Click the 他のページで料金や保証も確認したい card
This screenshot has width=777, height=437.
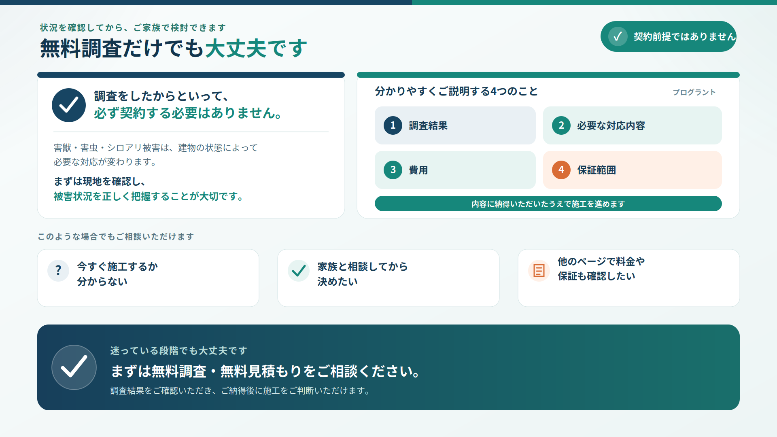click(629, 278)
